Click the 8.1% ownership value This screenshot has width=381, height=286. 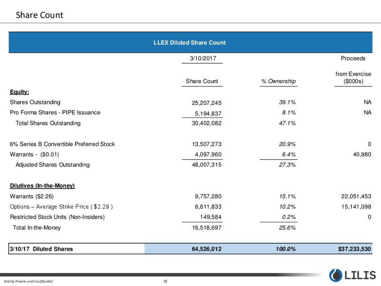coord(289,112)
